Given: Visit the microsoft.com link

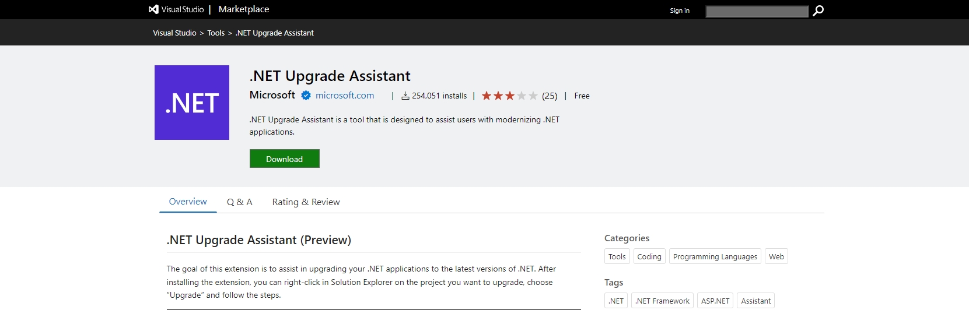Looking at the screenshot, I should coord(345,96).
